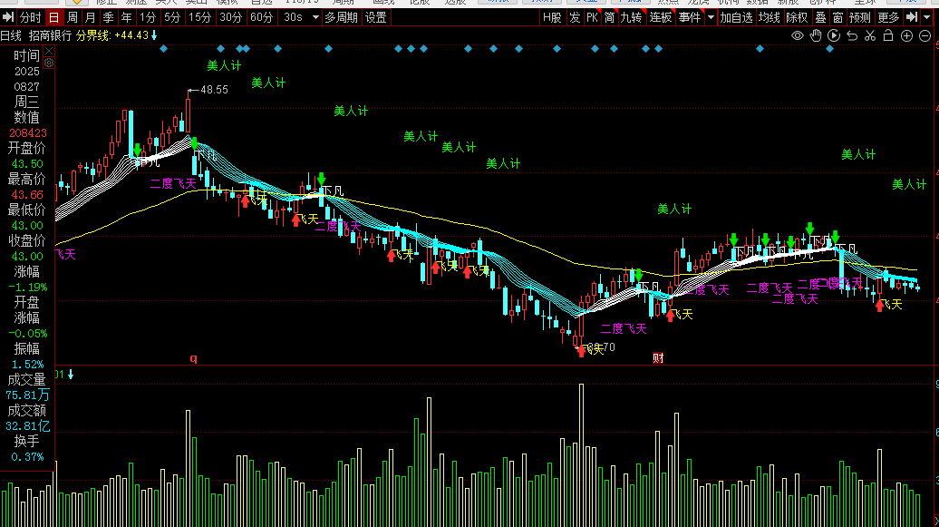This screenshot has height=527, width=939.
Task: Toggle the chart lock icon
Action: click(x=888, y=36)
